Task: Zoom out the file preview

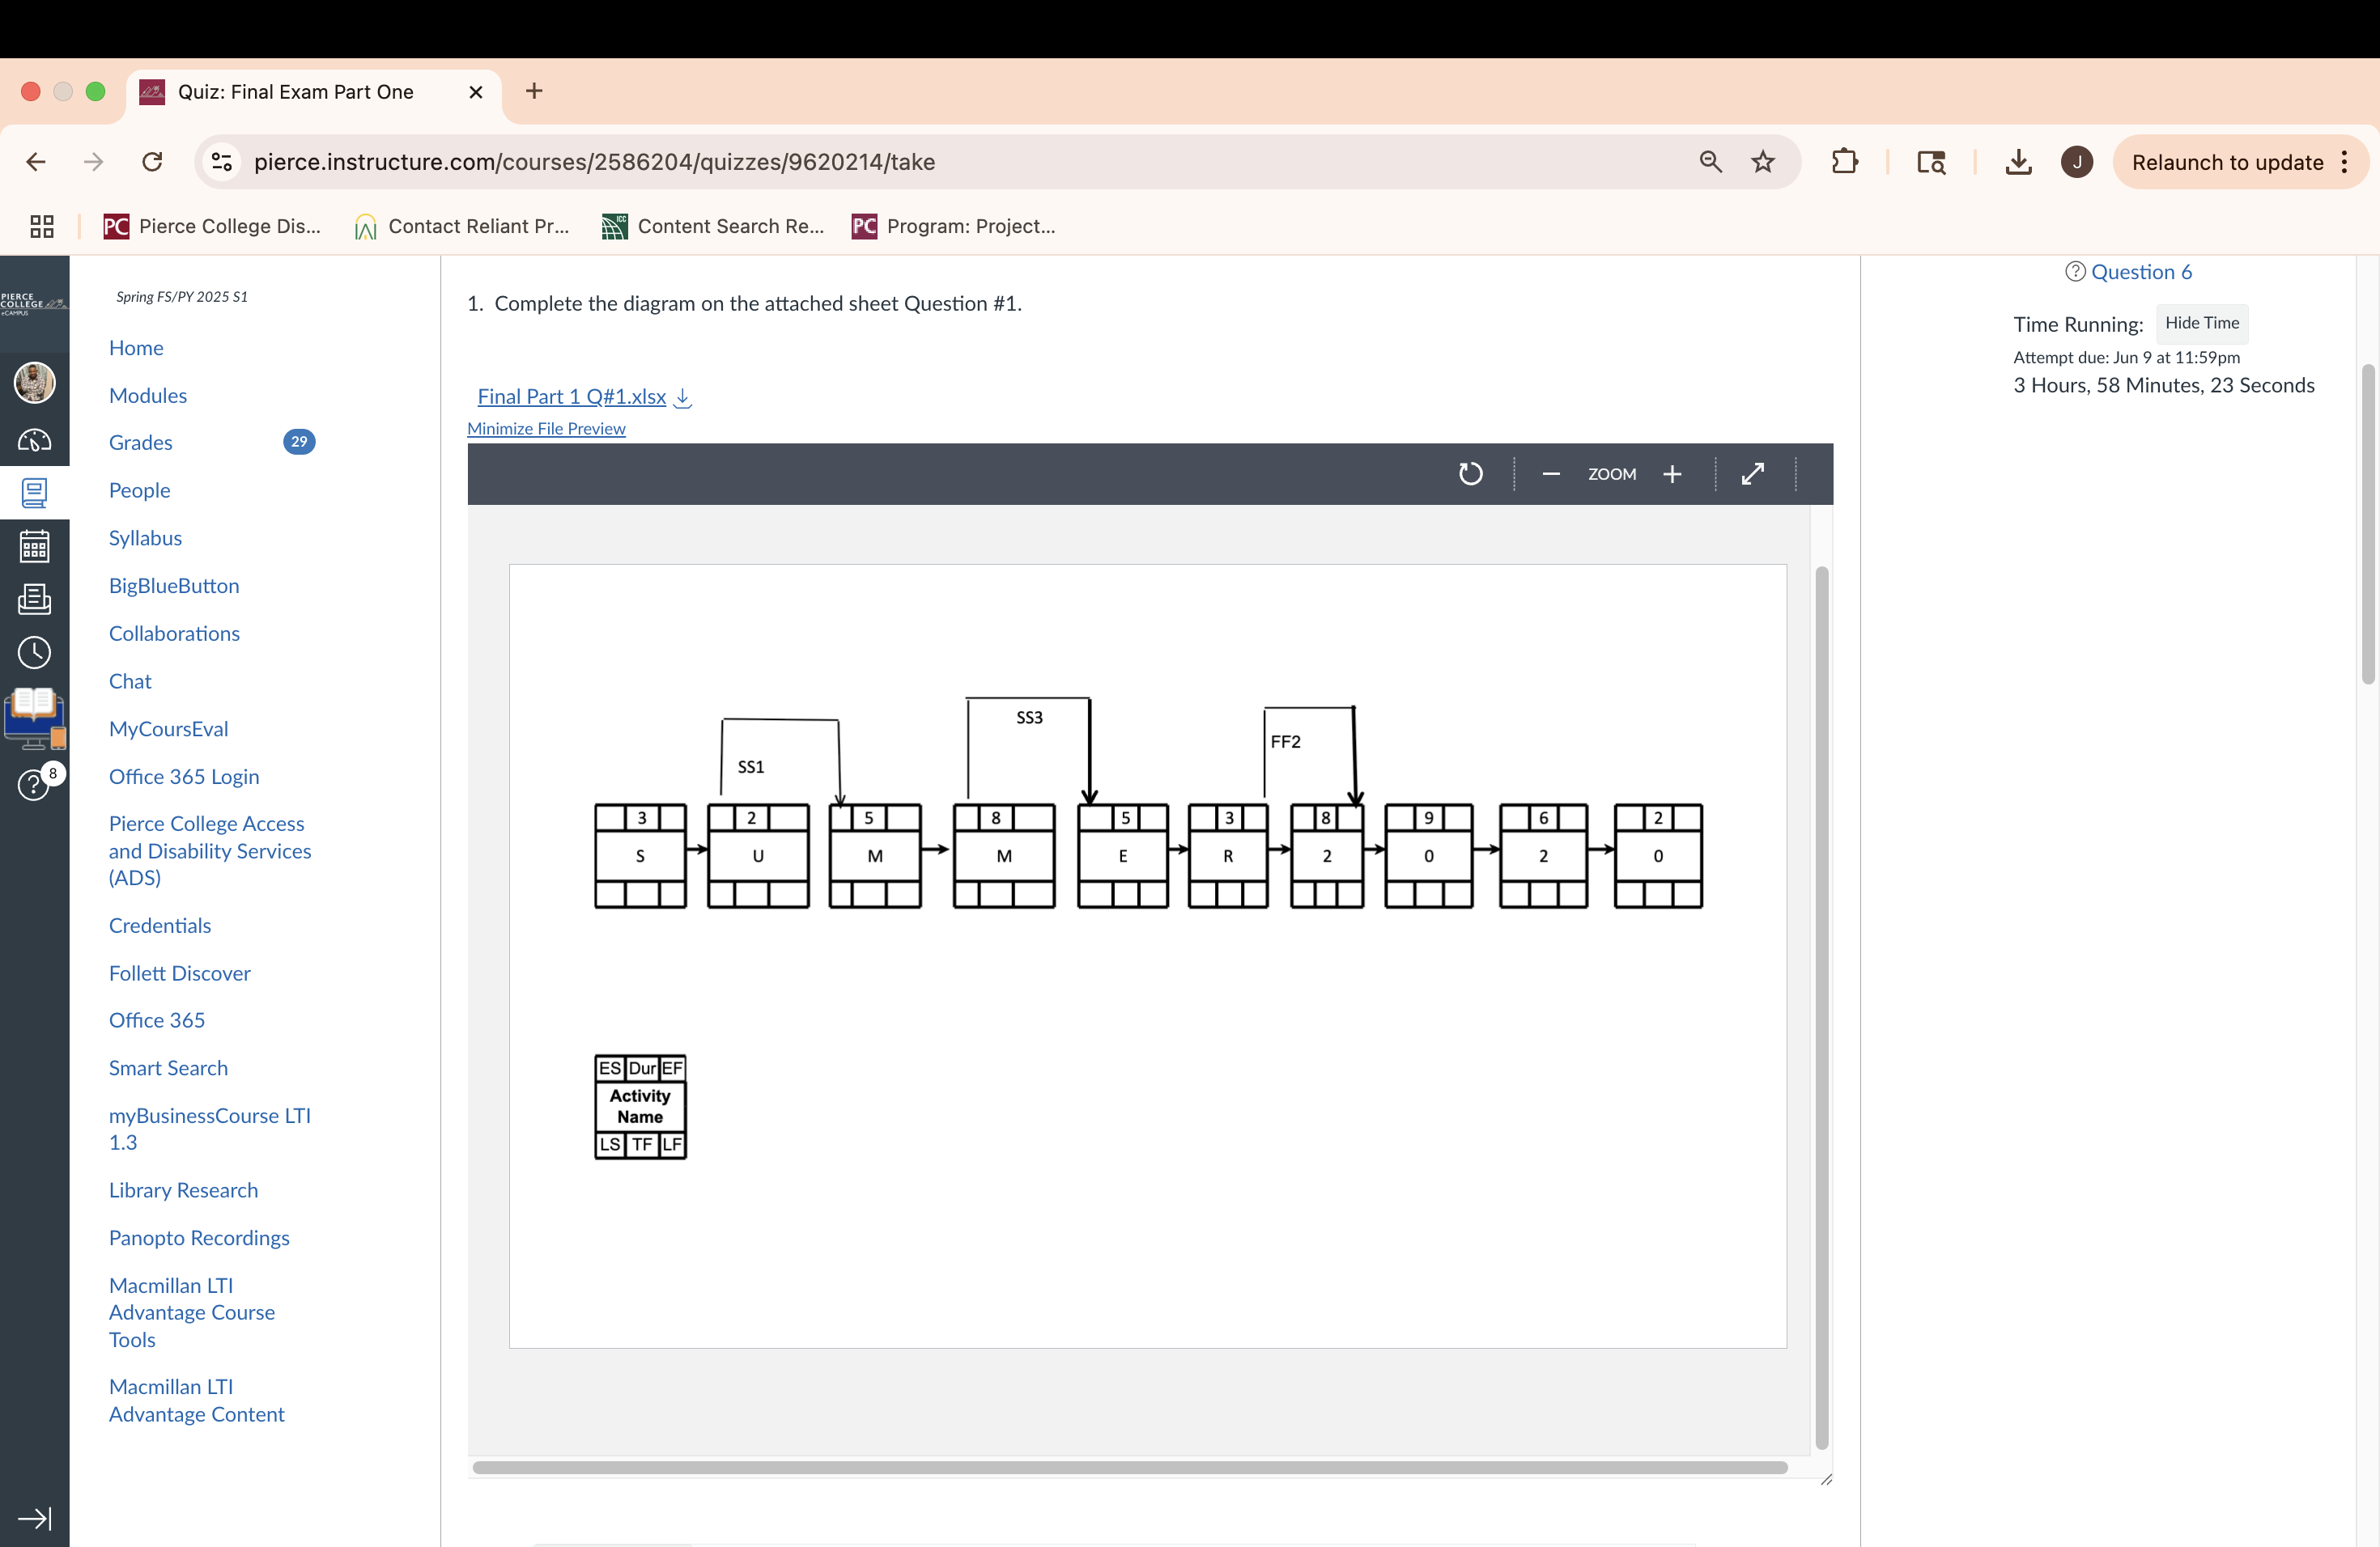Action: 1551,473
